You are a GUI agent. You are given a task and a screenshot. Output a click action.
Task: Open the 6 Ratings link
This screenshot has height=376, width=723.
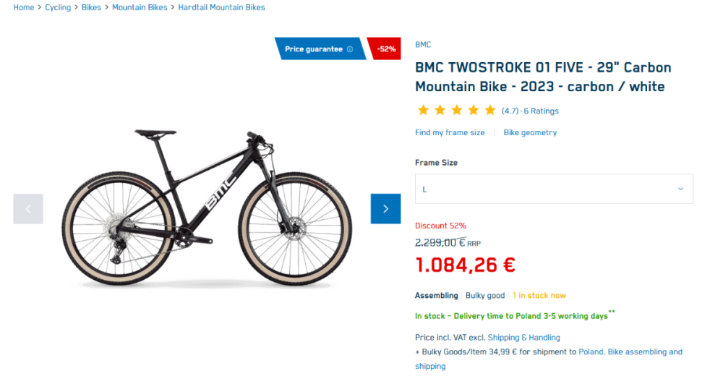[541, 111]
